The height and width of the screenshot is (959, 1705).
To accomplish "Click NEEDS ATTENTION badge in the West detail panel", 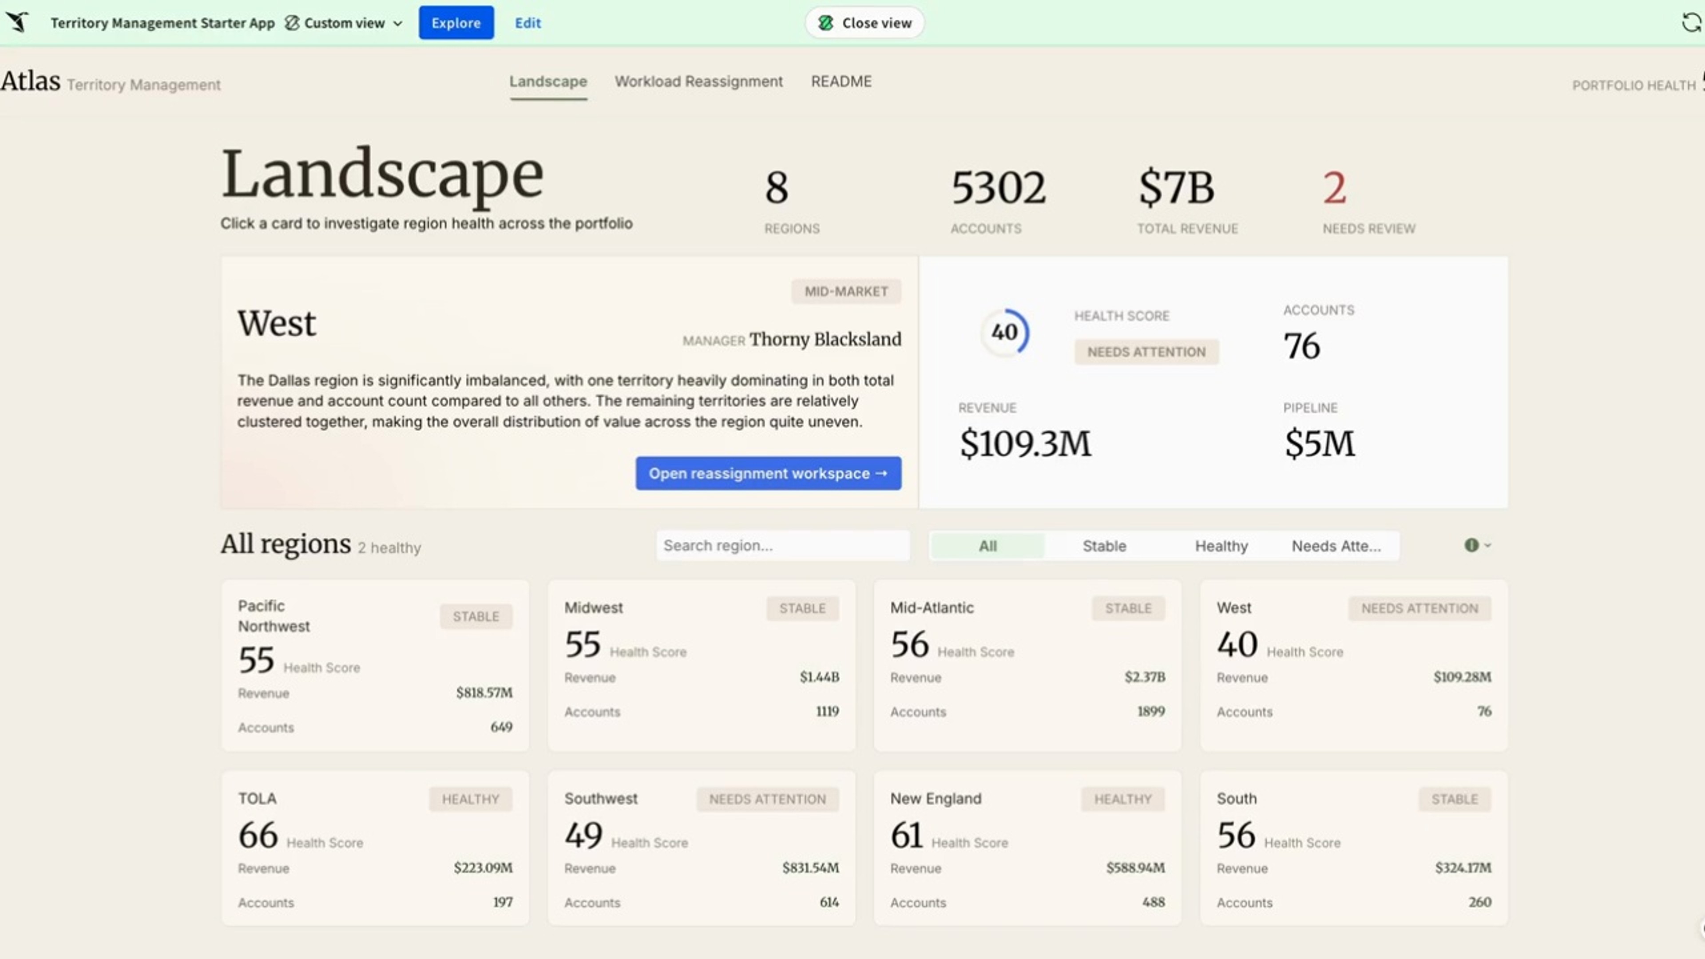I will pos(1146,352).
